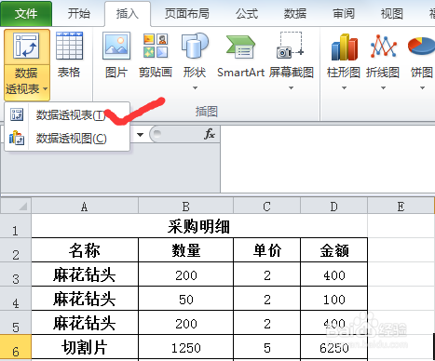Select column A header
Screen dimensions: 435x361
click(x=85, y=207)
